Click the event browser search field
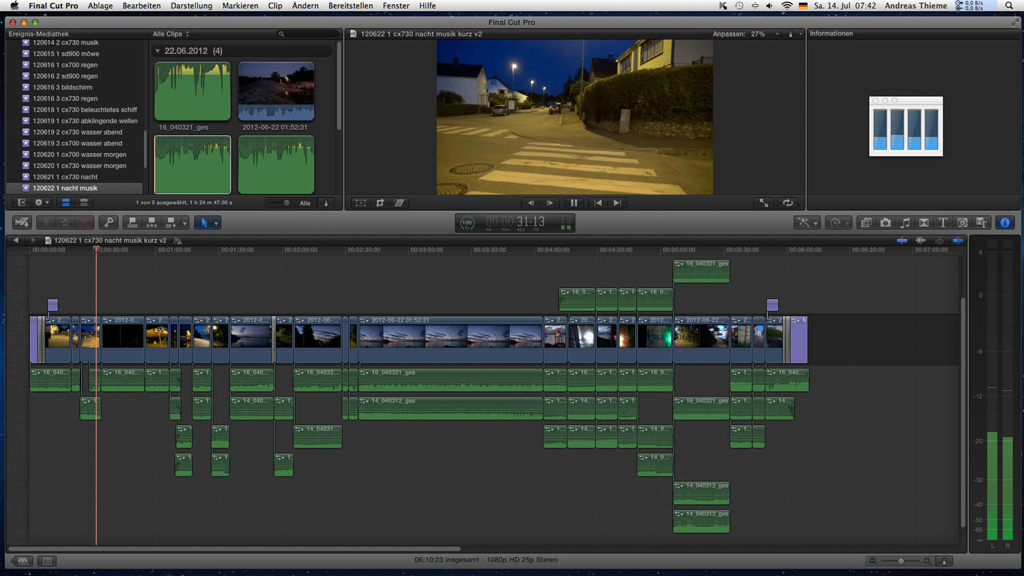 (x=307, y=34)
